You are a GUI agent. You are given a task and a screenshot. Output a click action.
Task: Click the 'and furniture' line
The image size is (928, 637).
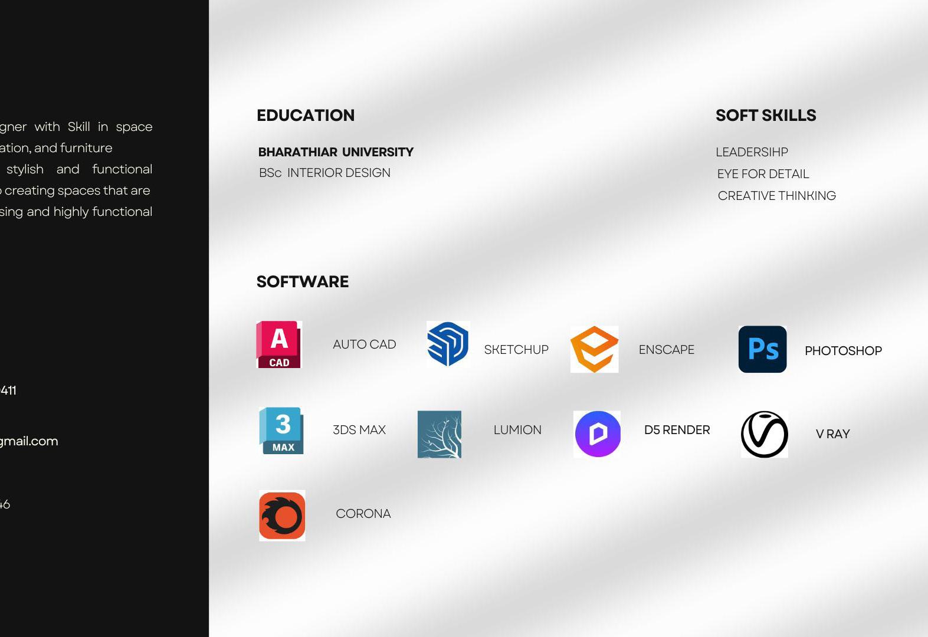coord(56,148)
